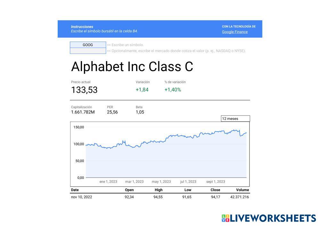The image size is (320, 226).
Task: Click the Volume column header
Action: click(x=242, y=190)
